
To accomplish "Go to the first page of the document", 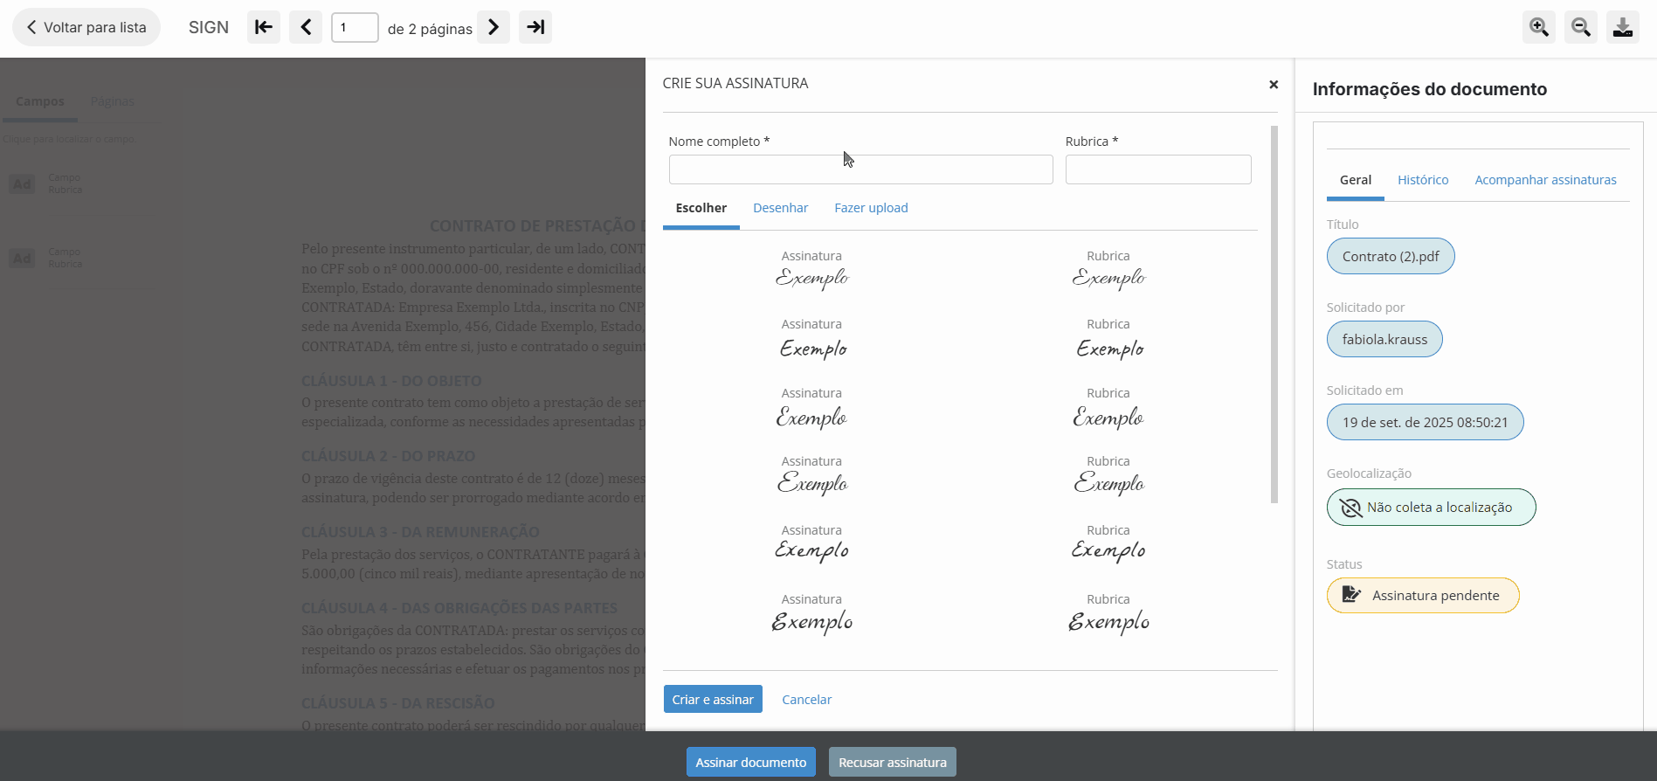I will [264, 27].
